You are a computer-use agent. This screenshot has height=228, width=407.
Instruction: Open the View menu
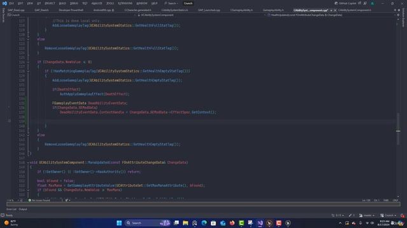pos(30,3)
